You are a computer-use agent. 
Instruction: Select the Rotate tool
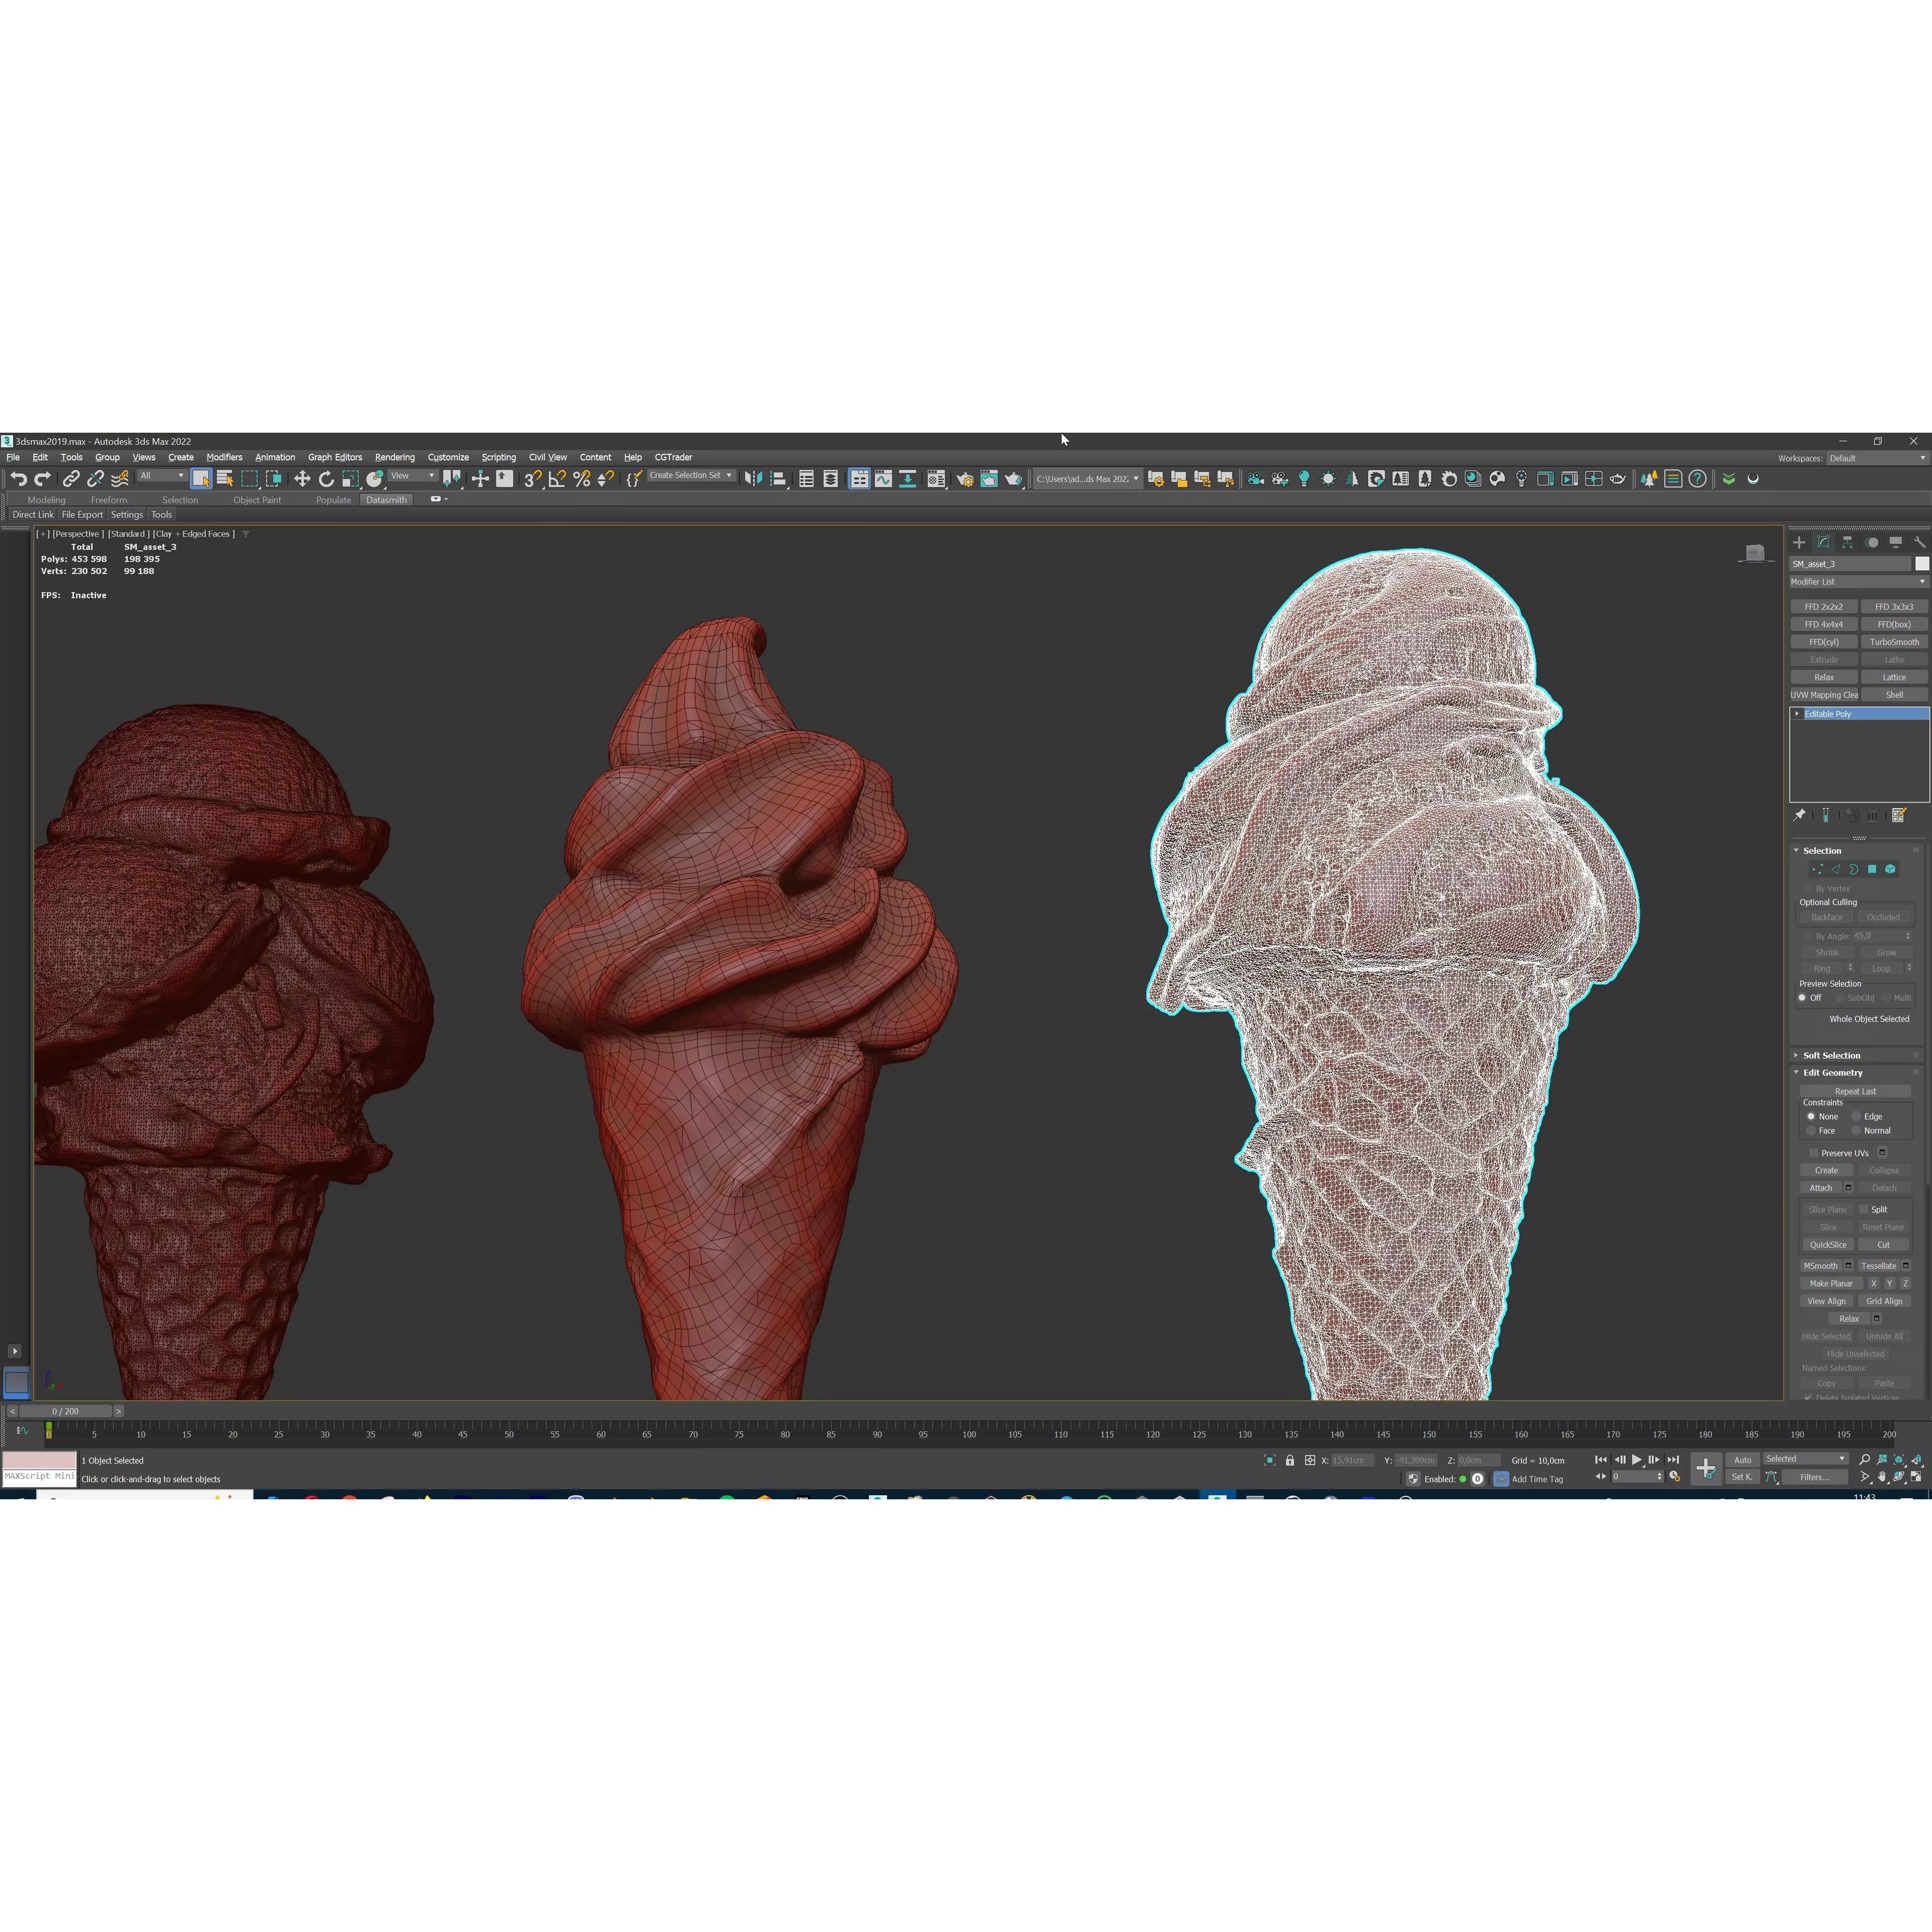pyautogui.click(x=327, y=478)
